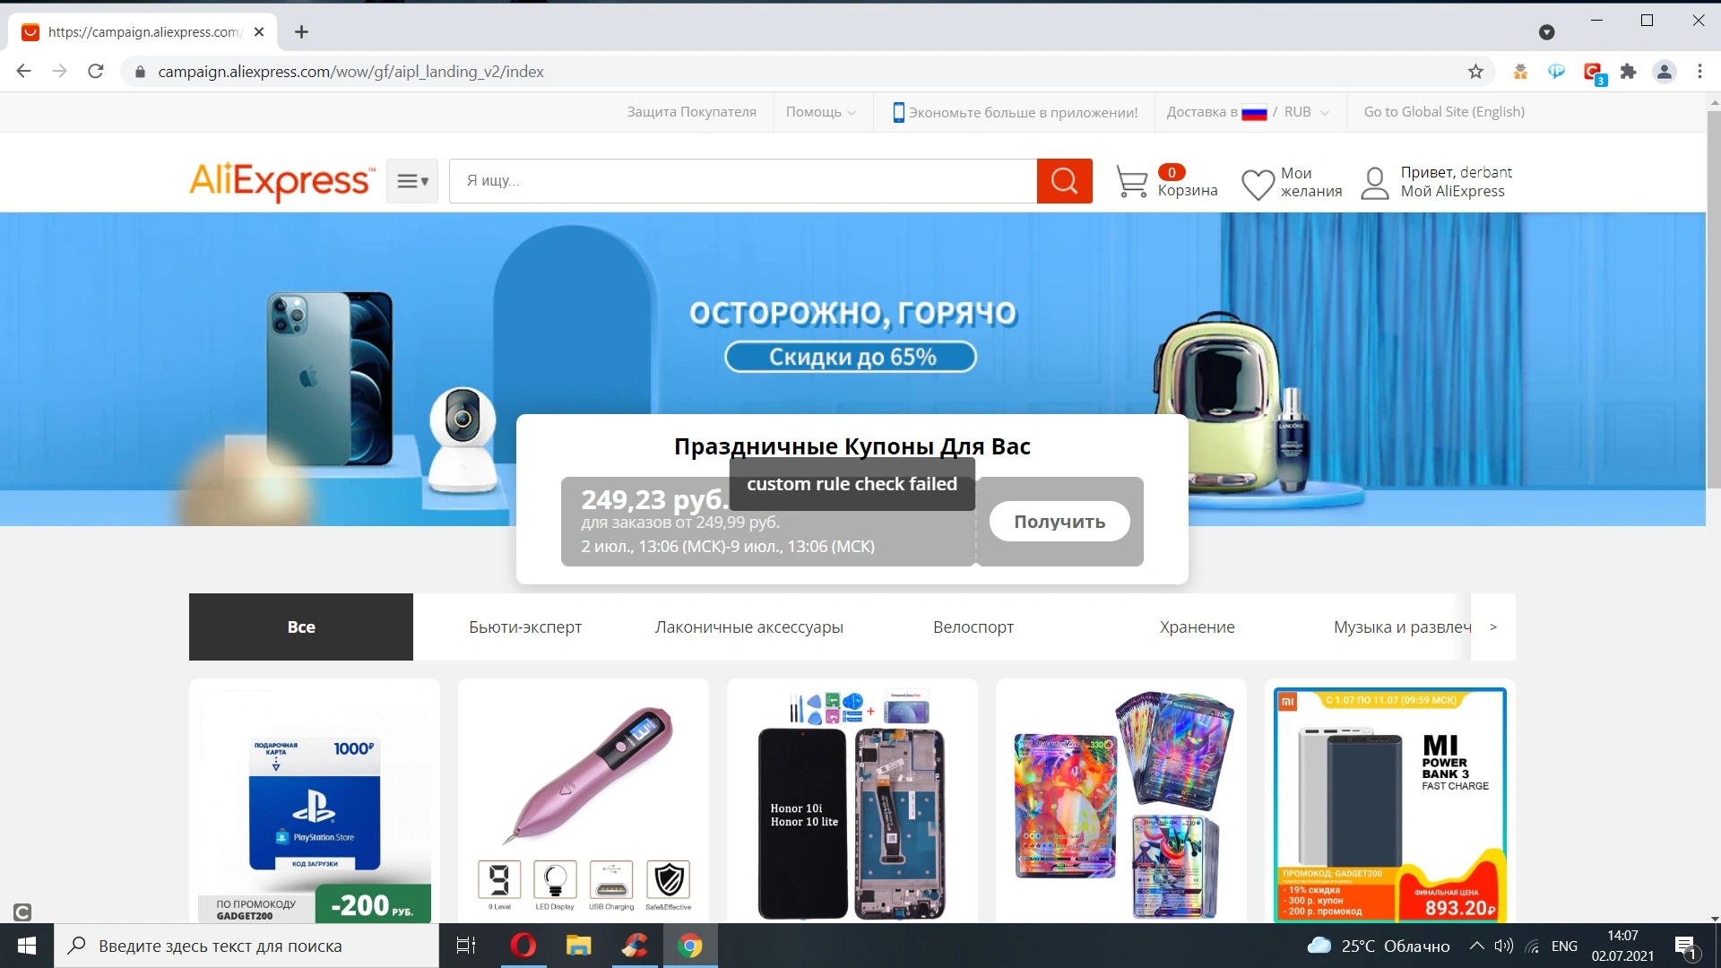Open the pink laser pen product

(x=584, y=801)
